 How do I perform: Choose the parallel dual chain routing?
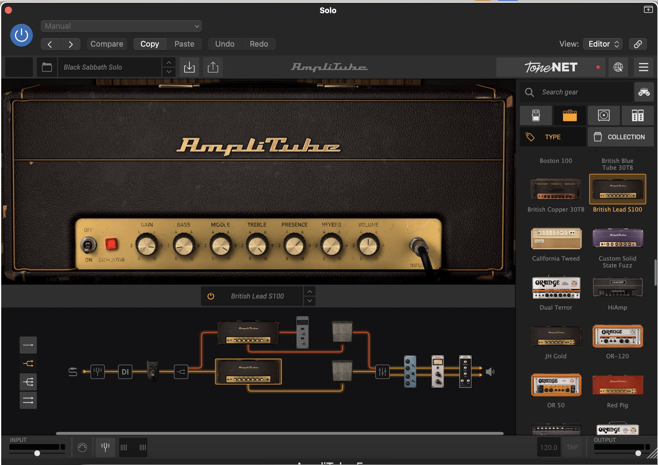coord(28,400)
